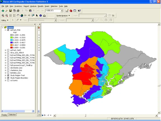
Task: Uncheck Study Region Tract layer
Action: (8, 75)
